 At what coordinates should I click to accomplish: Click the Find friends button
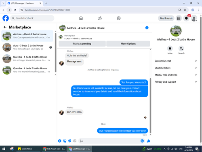tap(166, 18)
